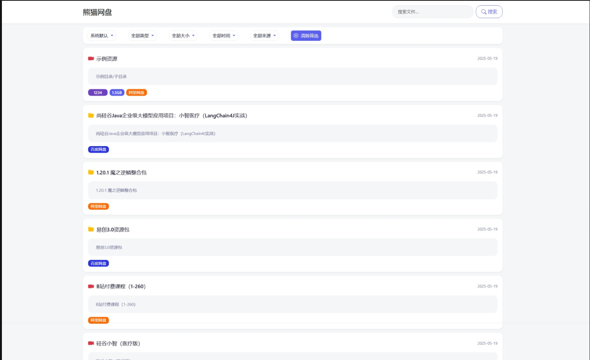This screenshot has height=360, width=590.
Task: Click the folder icon beside 1.20.1 魔之逆鳞整合包
Action: pos(91,172)
